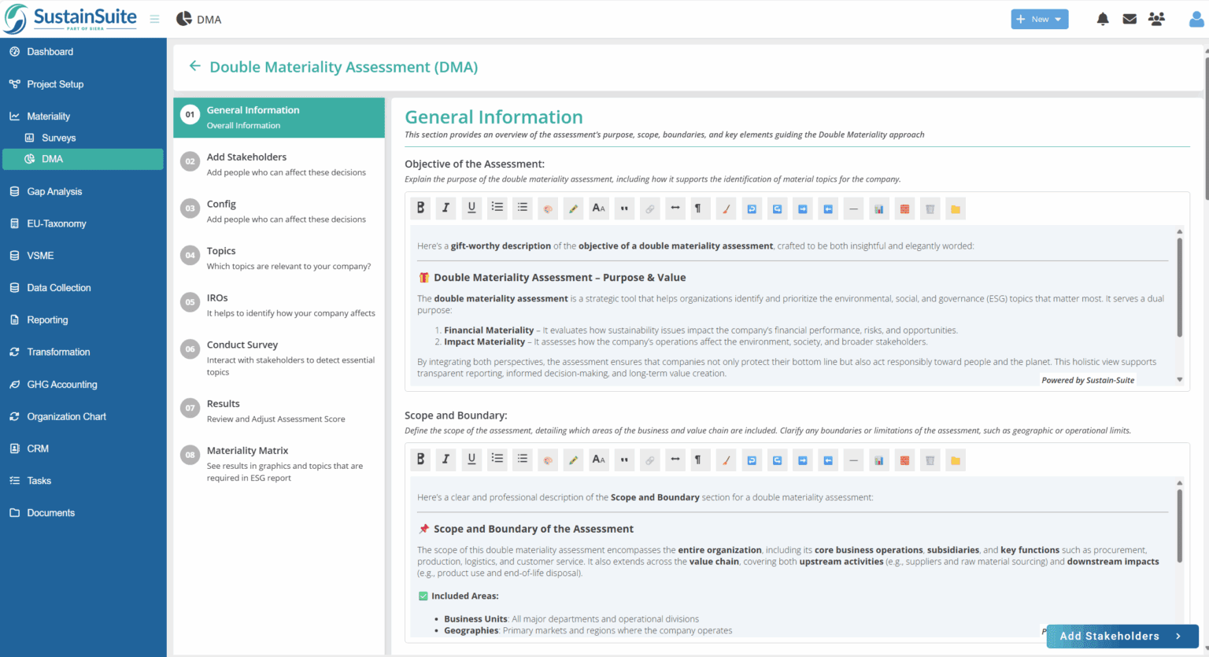The width and height of the screenshot is (1209, 657).
Task: Toggle blockquote formatting in the Objective toolbar
Action: 623,208
